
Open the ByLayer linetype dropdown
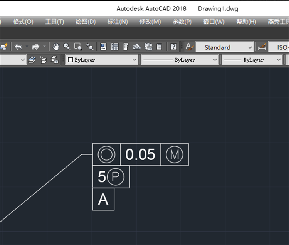(x=180, y=60)
